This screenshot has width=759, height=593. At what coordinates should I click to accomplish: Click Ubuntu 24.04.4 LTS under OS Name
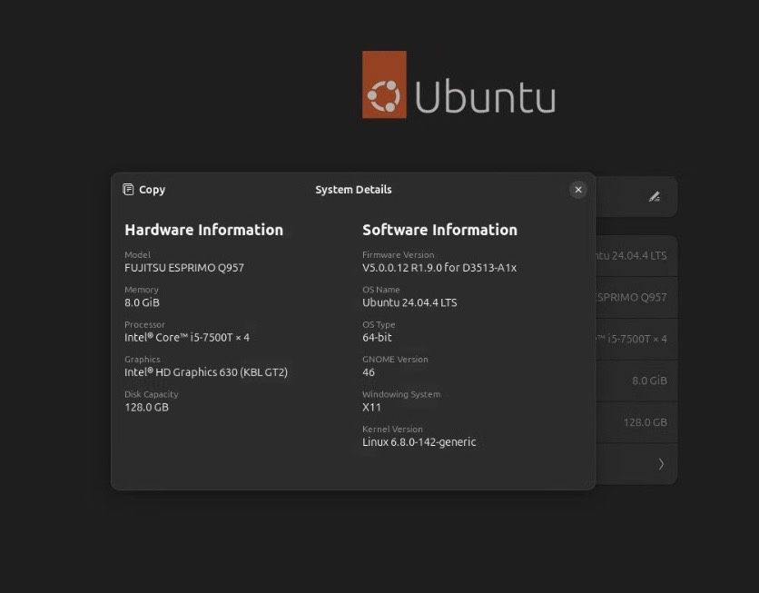[x=409, y=302]
